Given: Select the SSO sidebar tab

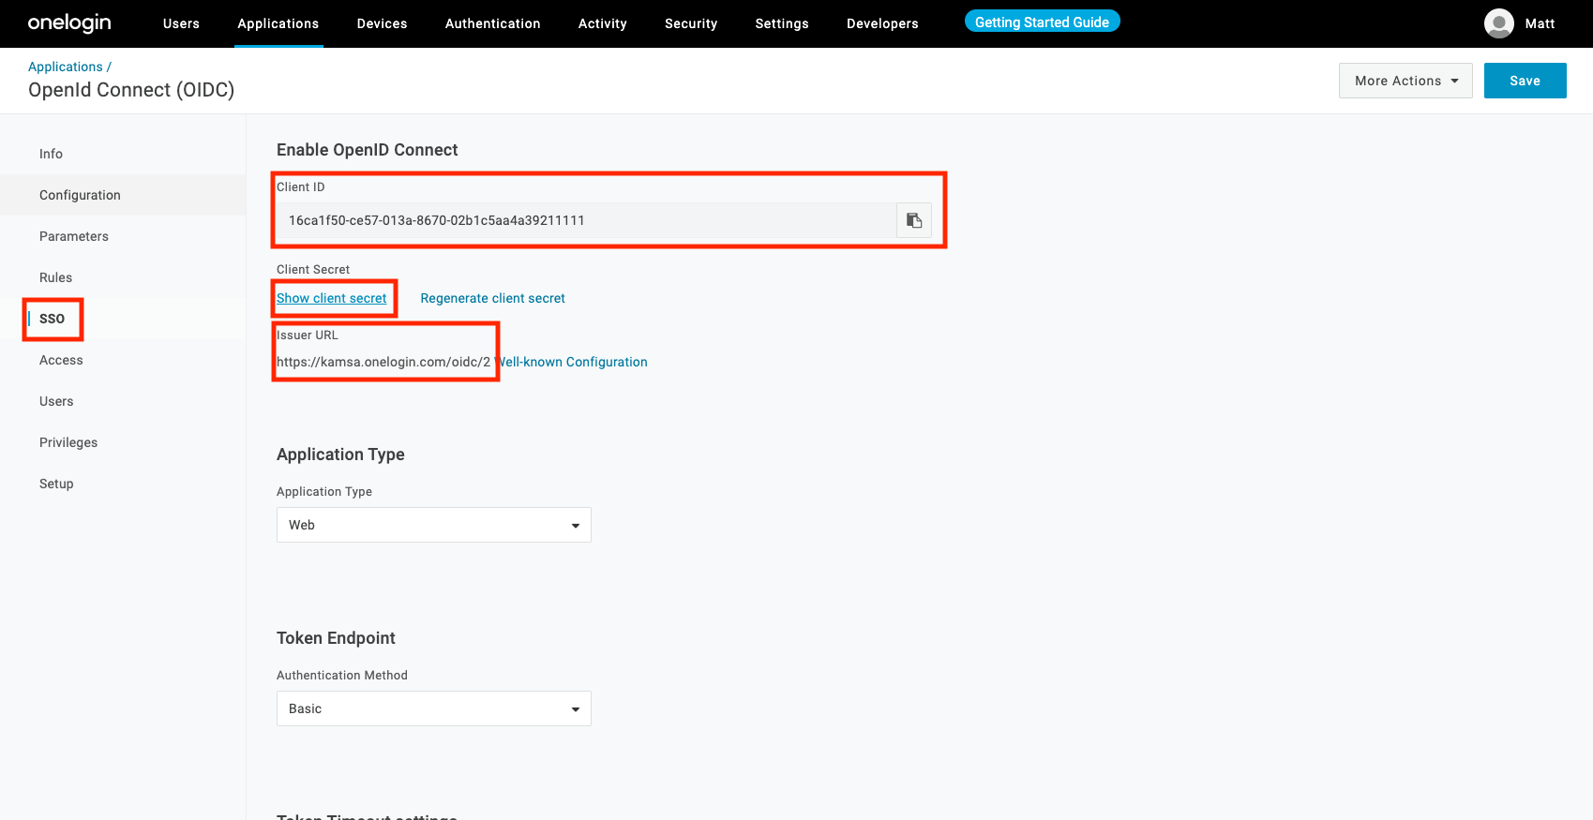Looking at the screenshot, I should click(123, 319).
